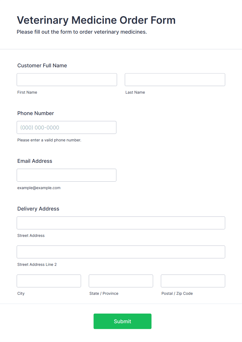The width and height of the screenshot is (242, 342).
Task: Click the State / Province sublabel
Action: tap(104, 293)
